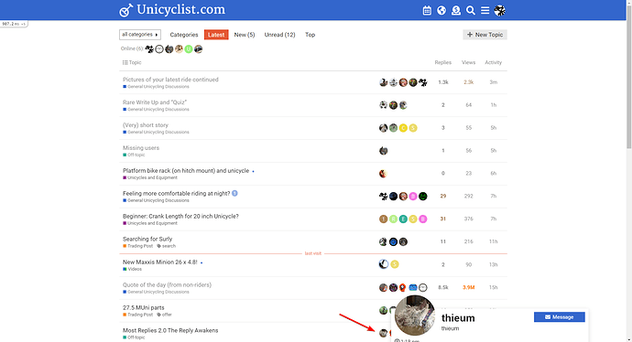The height and width of the screenshot is (342, 632).
Task: Click thieum's large profile picture on user card
Action: [x=415, y=315]
